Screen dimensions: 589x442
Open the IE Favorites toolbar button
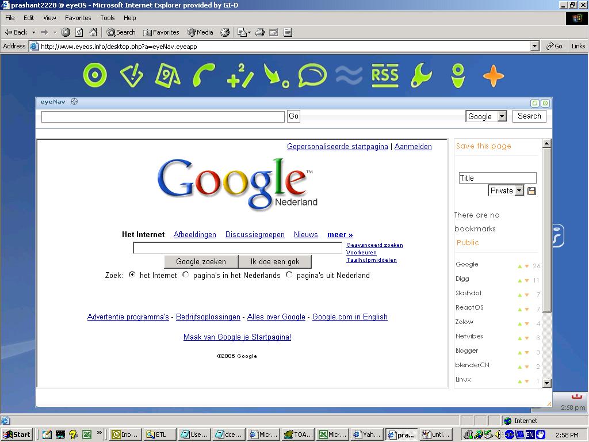161,32
